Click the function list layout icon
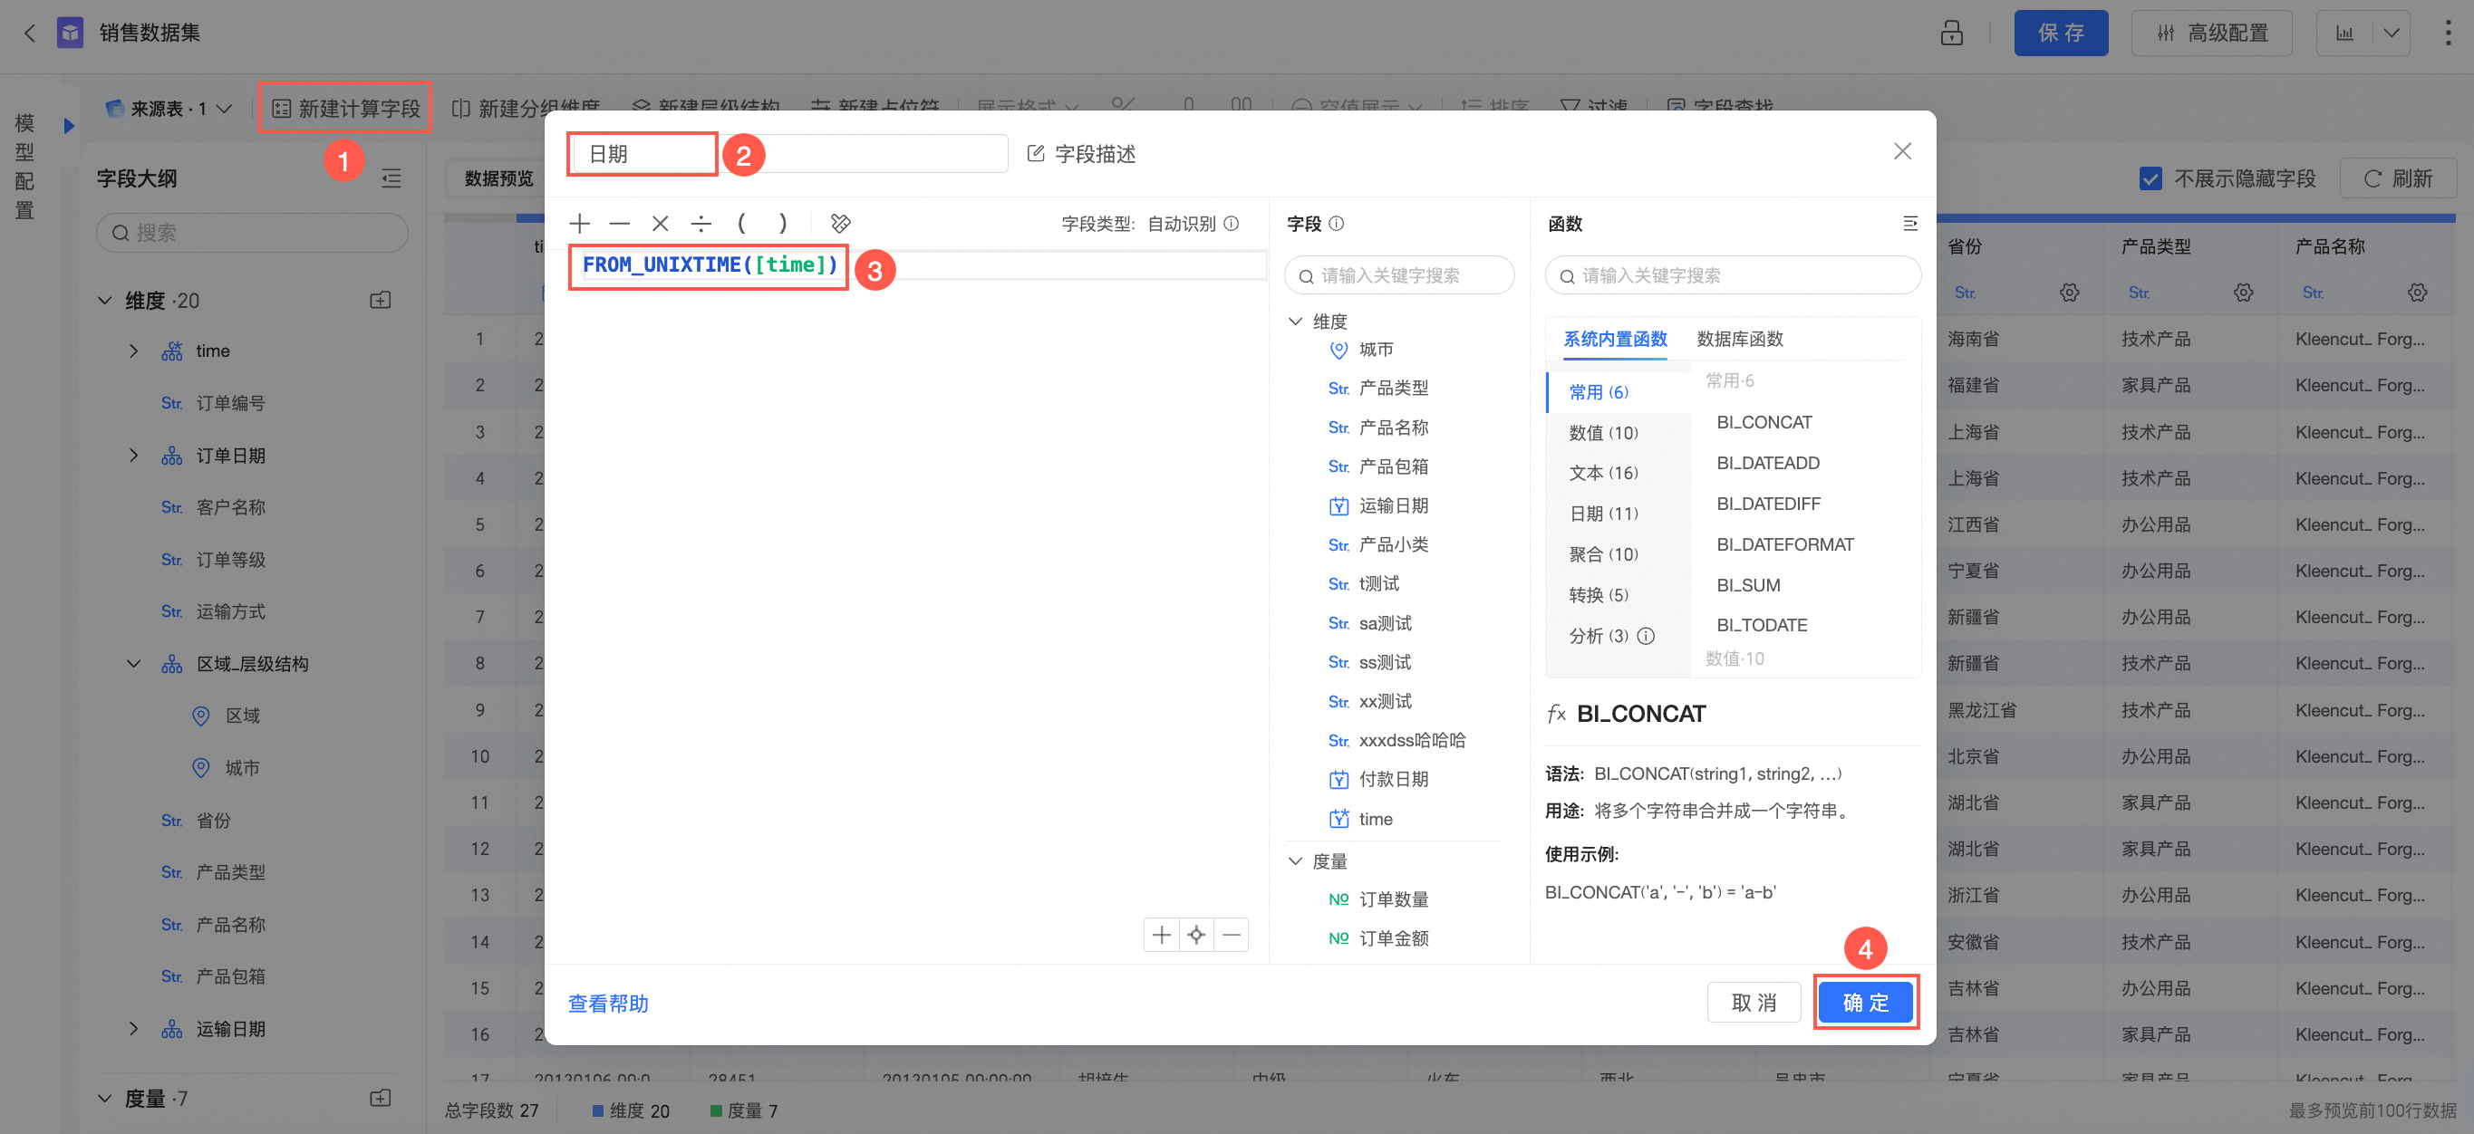Screen dimensions: 2474x1134 pyautogui.click(x=1909, y=224)
